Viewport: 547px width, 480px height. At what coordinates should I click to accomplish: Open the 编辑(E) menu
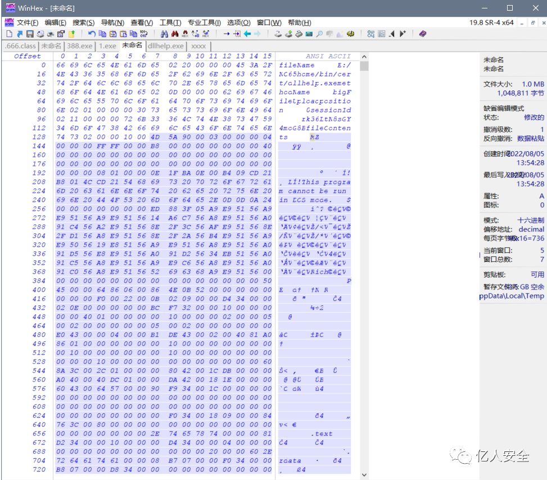56,22
